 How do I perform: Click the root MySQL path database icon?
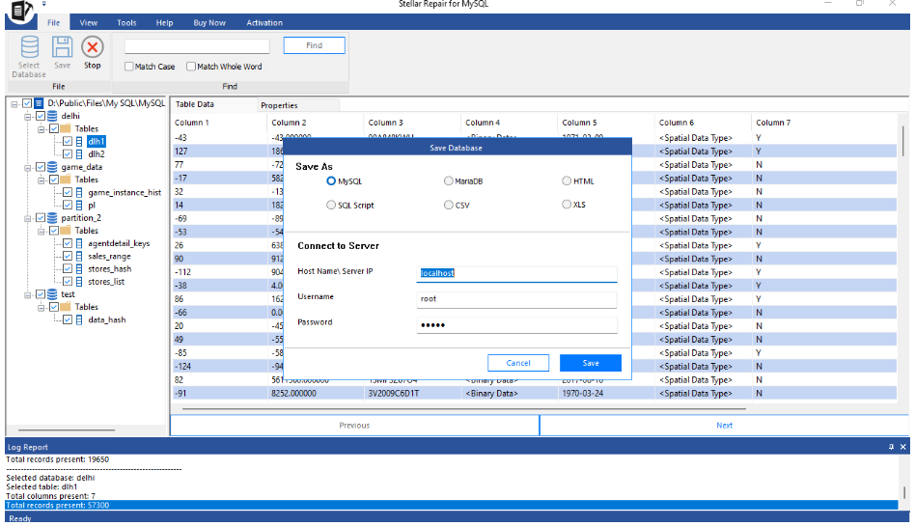click(x=40, y=103)
